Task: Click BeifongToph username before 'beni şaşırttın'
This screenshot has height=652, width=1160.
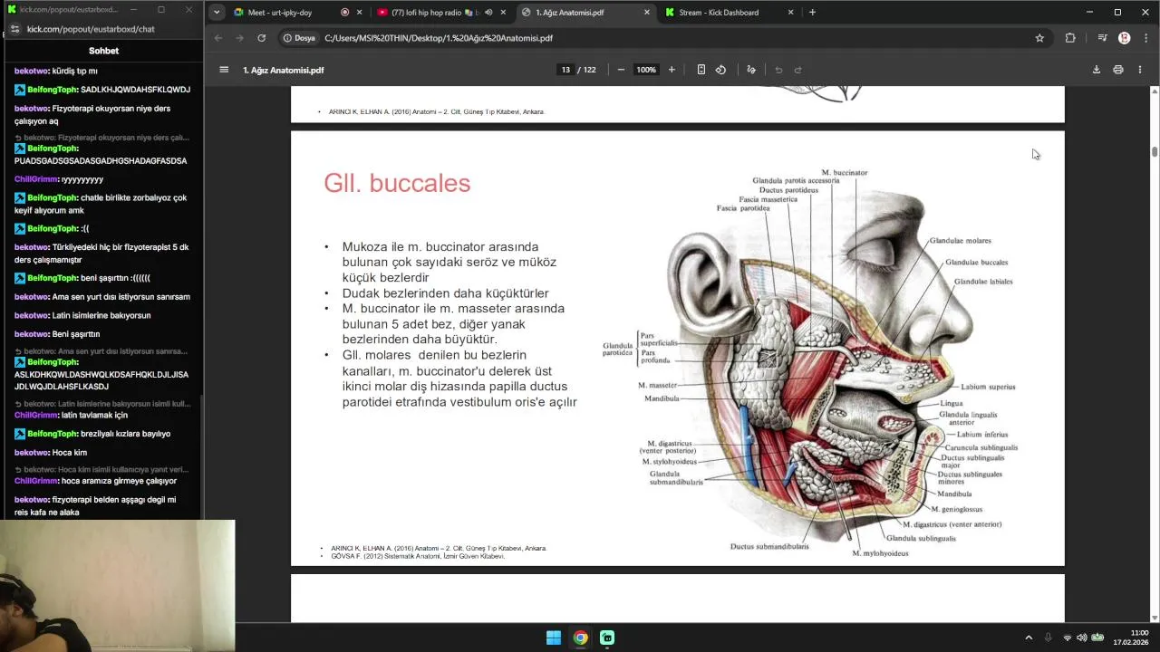Action: pos(53,278)
